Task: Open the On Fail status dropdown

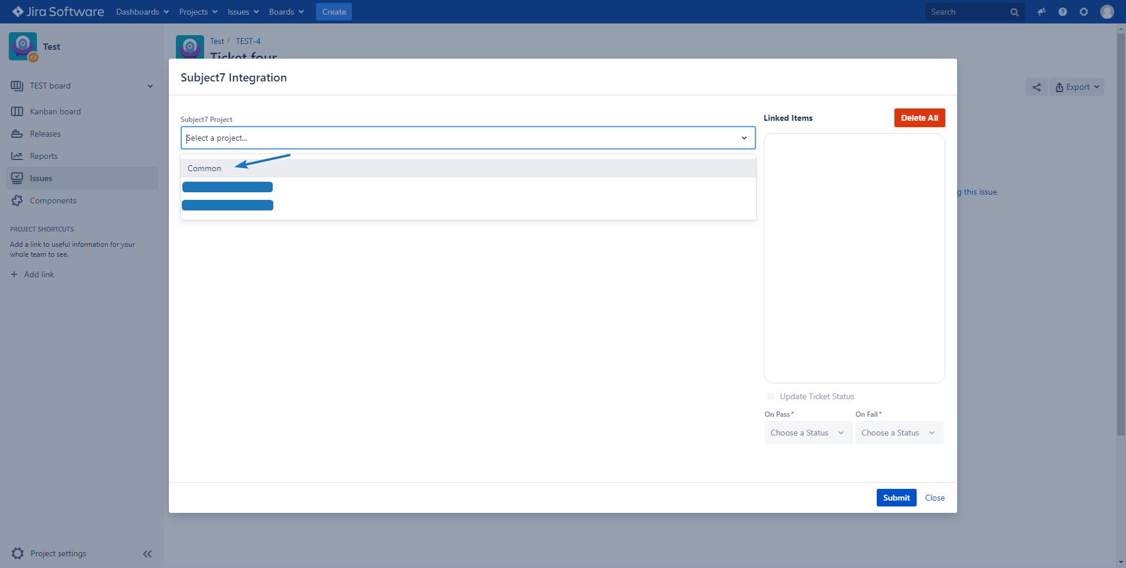Action: (898, 433)
